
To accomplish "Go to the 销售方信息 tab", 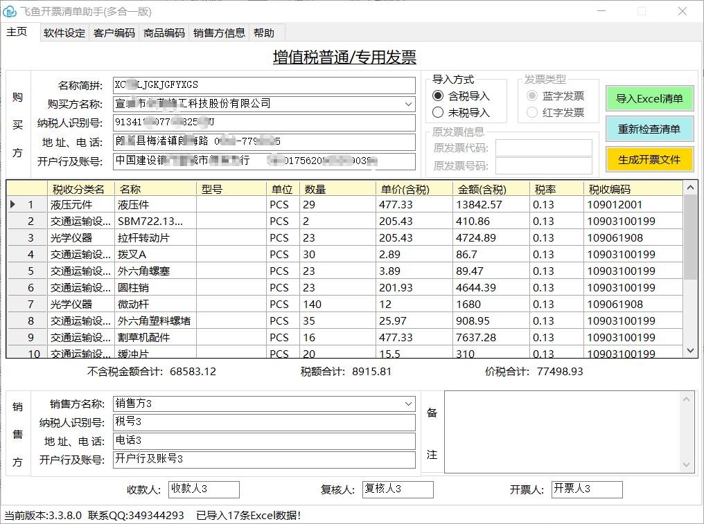I will coord(219,33).
